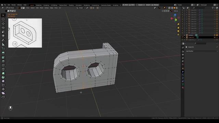Expand the Cube.031 outliner row
Image resolution: width=219 pixels, height=123 pixels.
184,37
